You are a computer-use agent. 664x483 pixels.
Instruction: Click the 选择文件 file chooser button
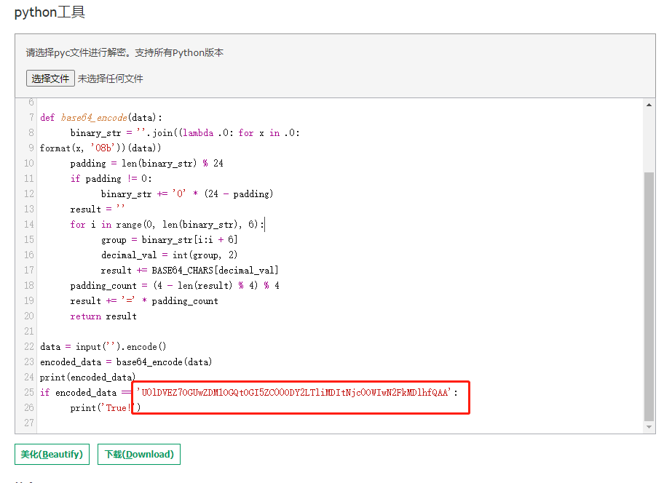[x=50, y=79]
